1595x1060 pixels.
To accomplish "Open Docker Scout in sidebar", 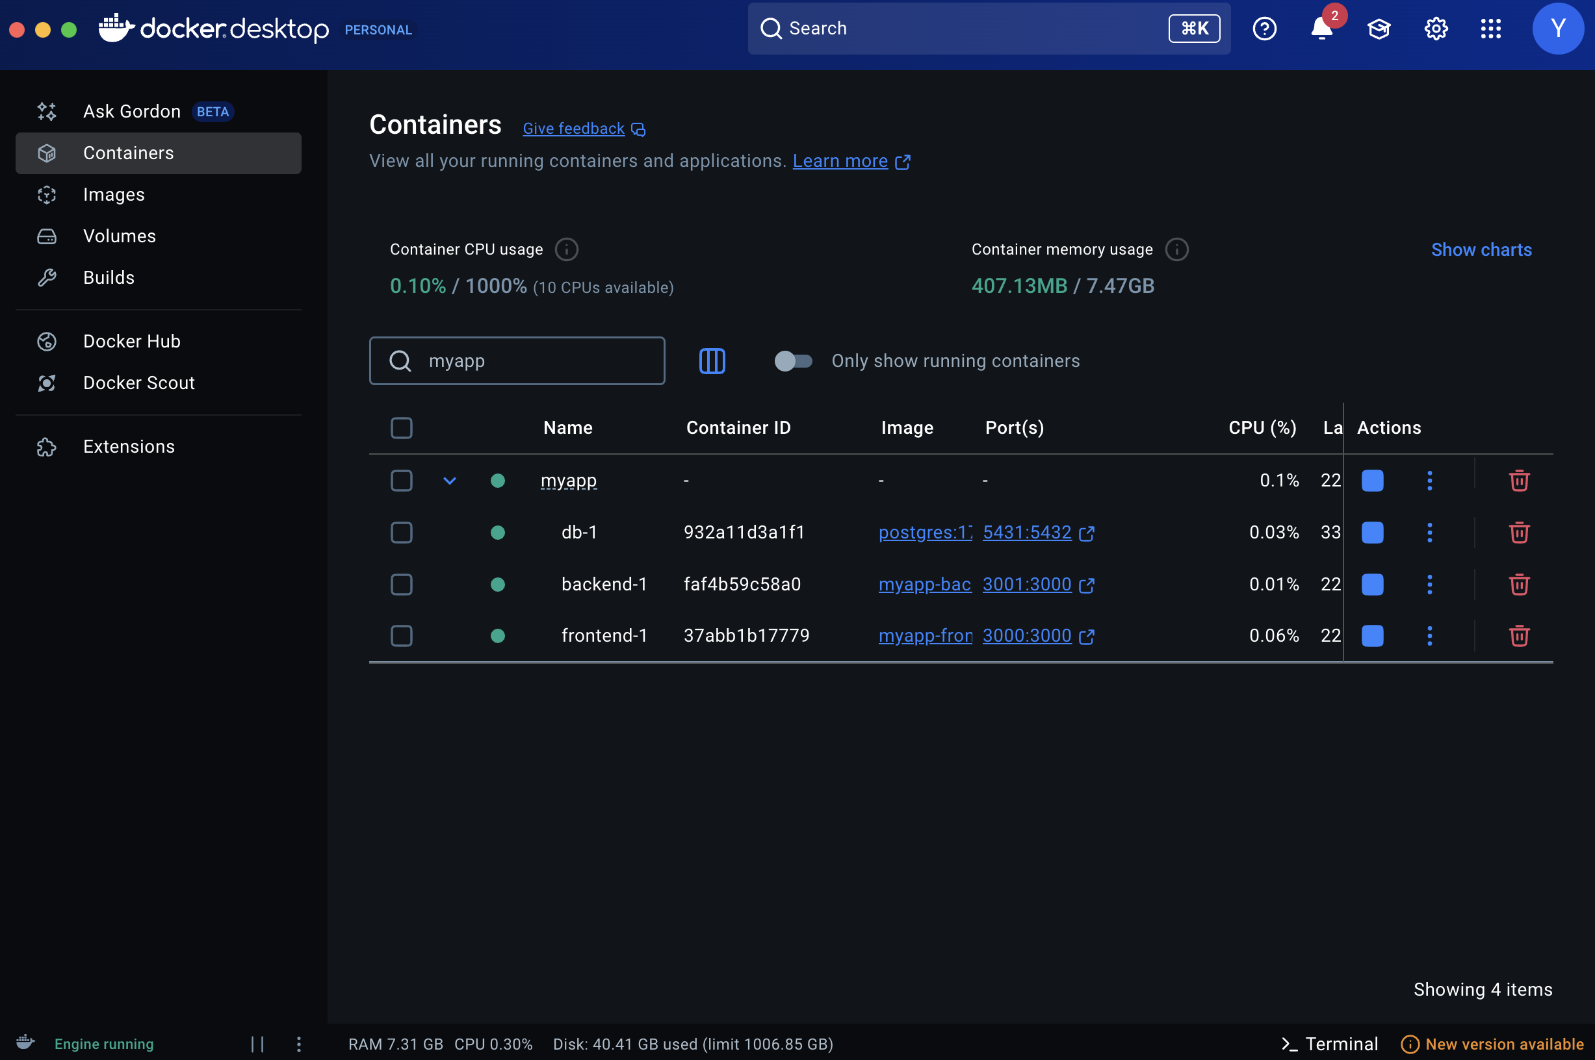I will click(159, 383).
